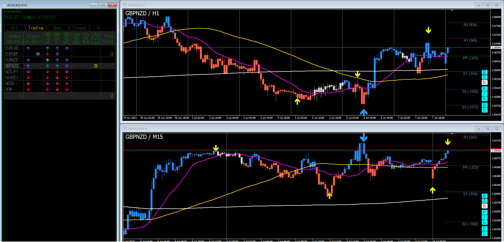Click the S button on the H1 chart

pyautogui.click(x=484, y=77)
